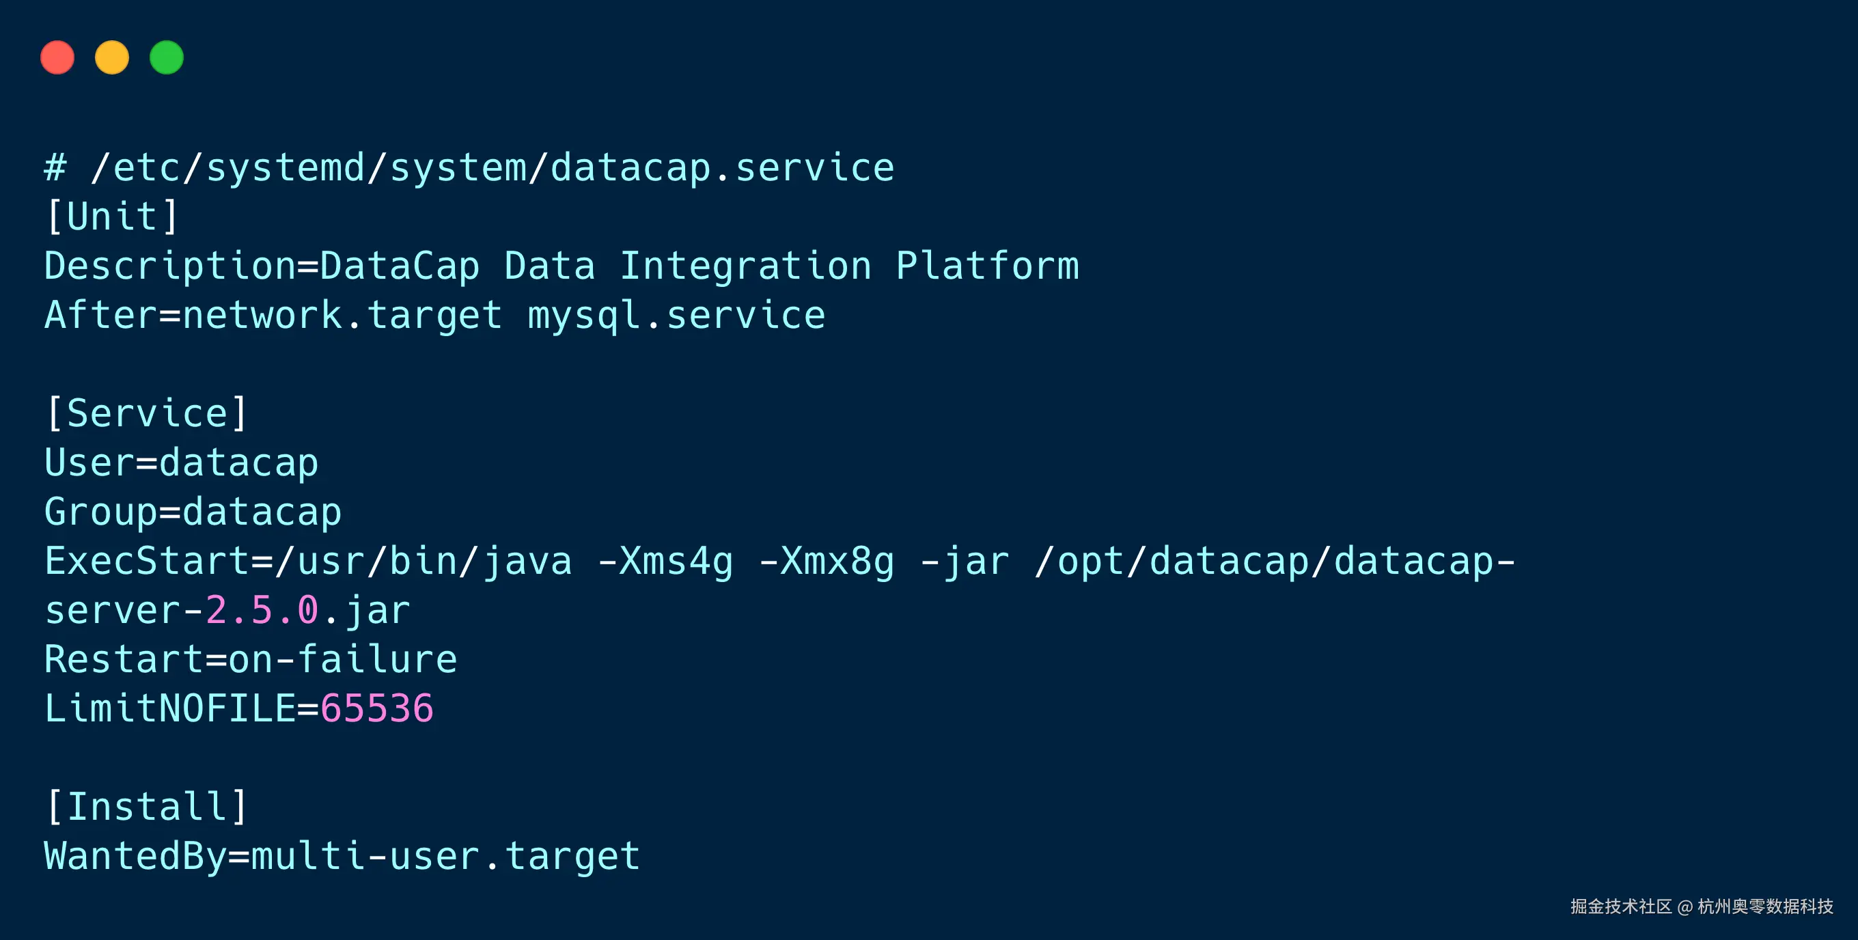Click the WantedBy=multi-user.target line

coord(342,857)
